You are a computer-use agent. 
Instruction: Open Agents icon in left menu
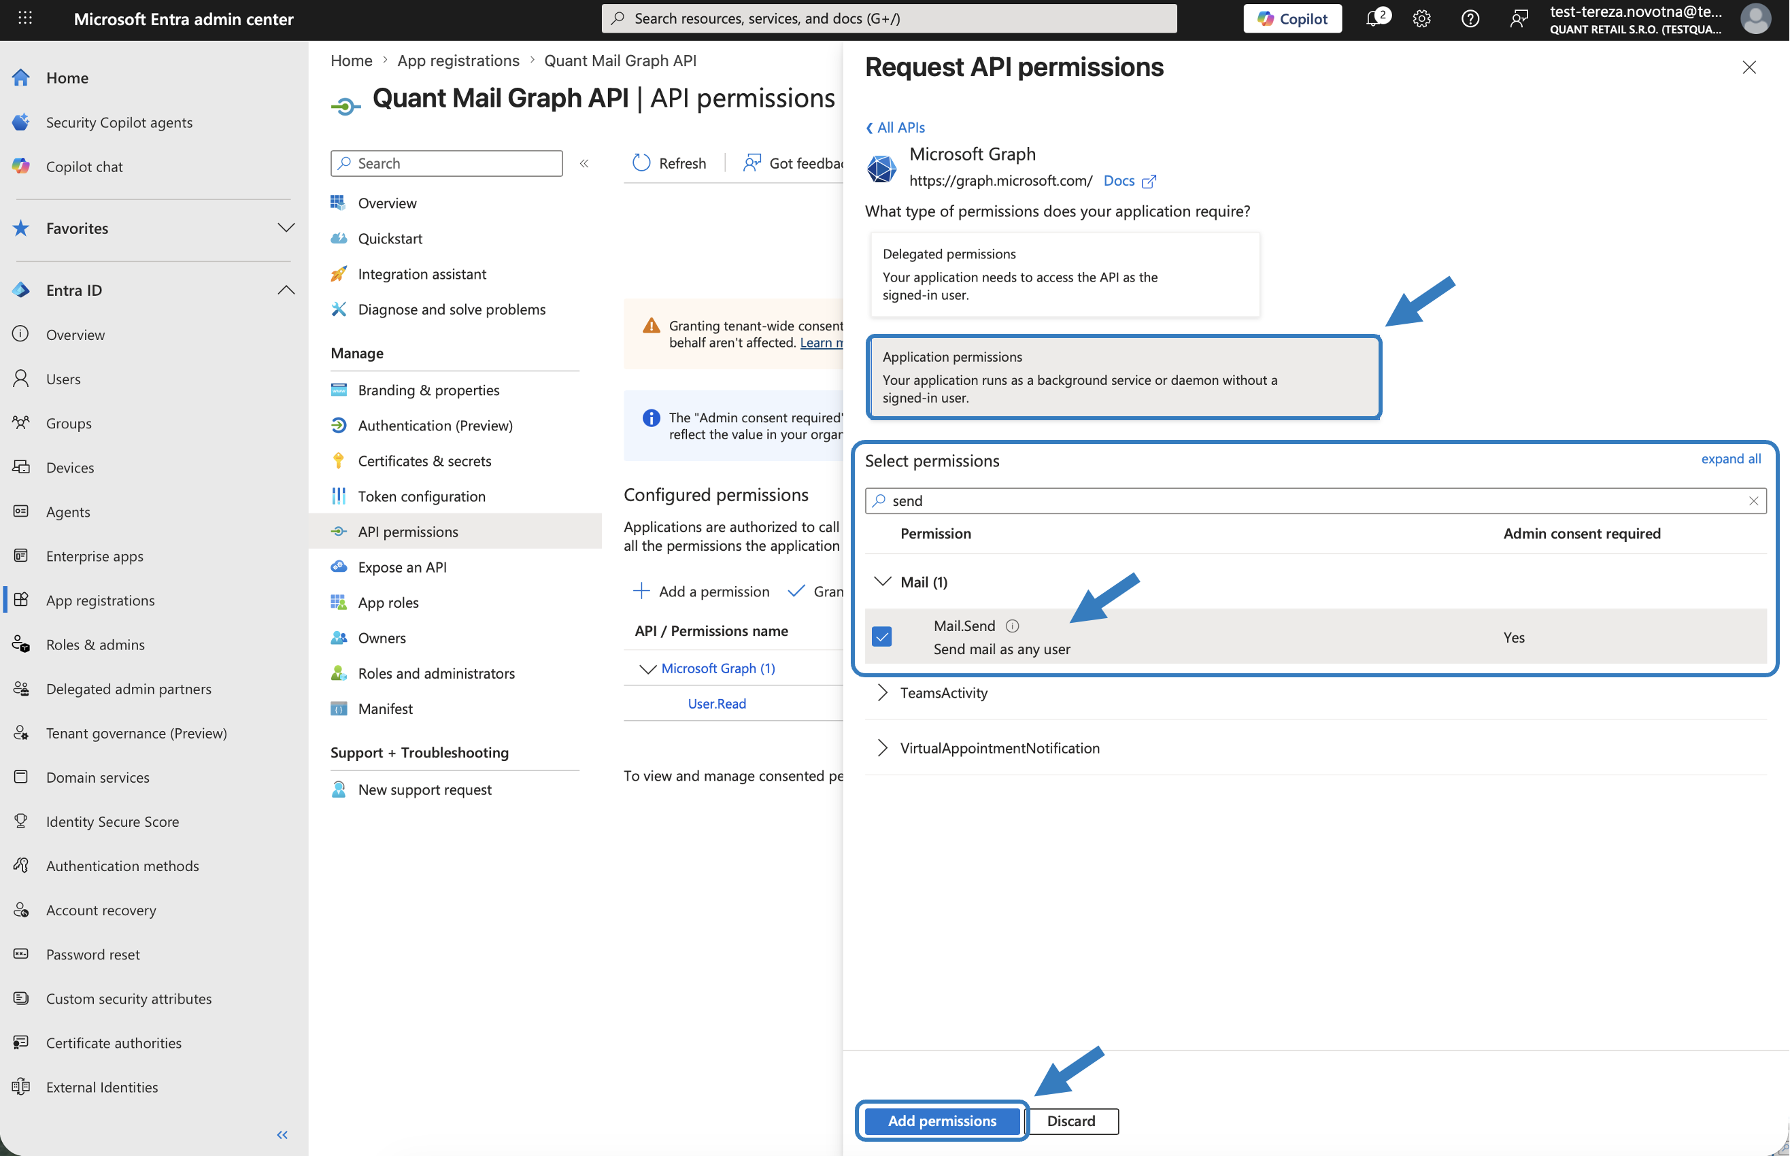pos(21,511)
